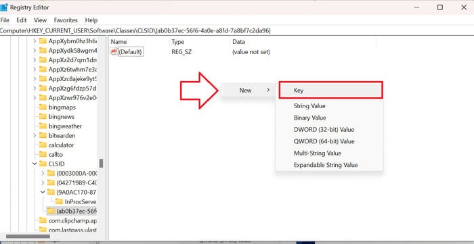Collapse the CLSID tree node
The height and width of the screenshot is (244, 474).
pos(34,164)
